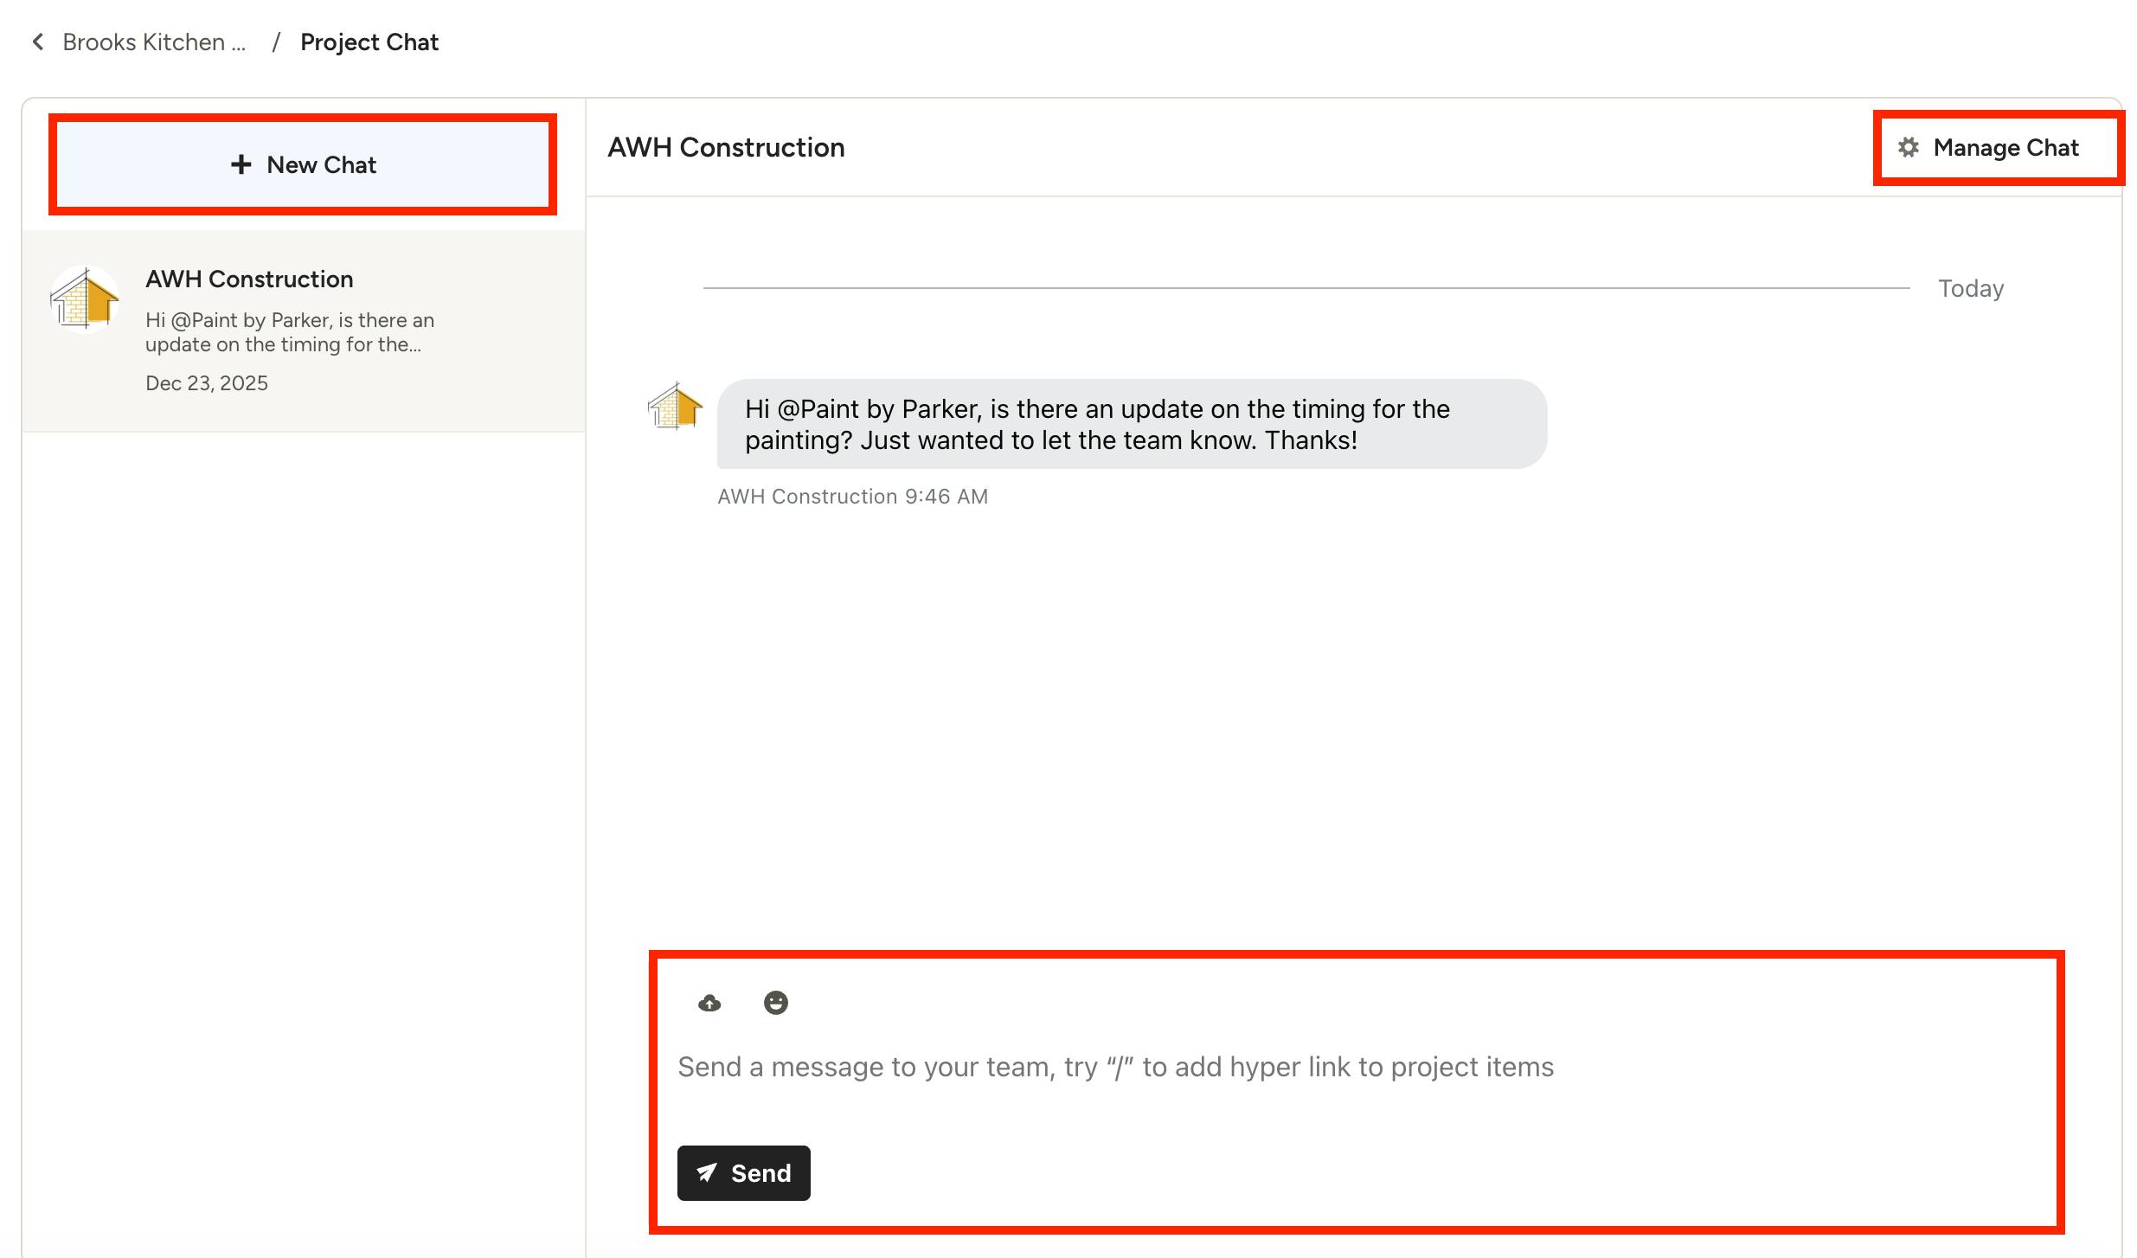
Task: Click the Project Chat breadcrumb
Action: (369, 42)
